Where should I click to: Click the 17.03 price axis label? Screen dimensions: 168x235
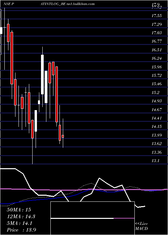(157, 33)
